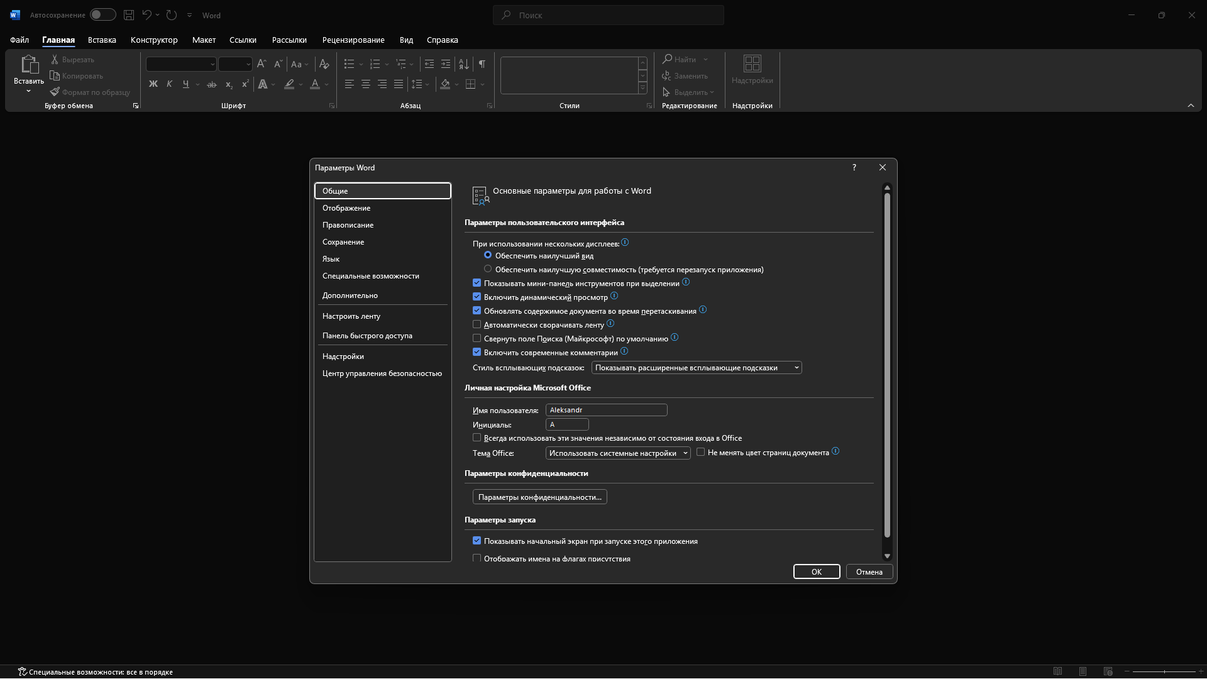
Task: Click the accessibility status icon in status bar
Action: click(x=22, y=671)
